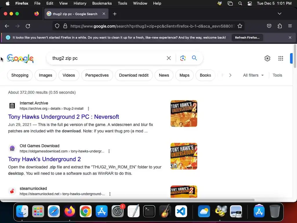
Task: Go back with the browser back arrow
Action: click(7, 26)
